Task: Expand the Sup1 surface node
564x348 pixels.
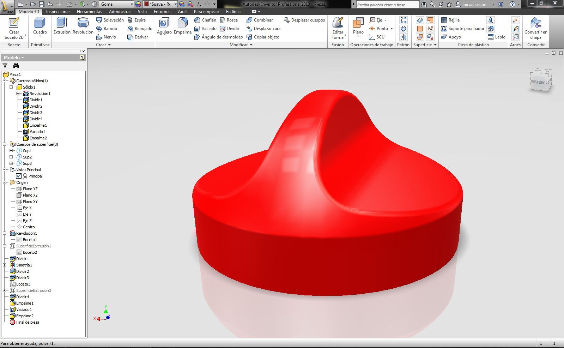Action: pyautogui.click(x=11, y=151)
